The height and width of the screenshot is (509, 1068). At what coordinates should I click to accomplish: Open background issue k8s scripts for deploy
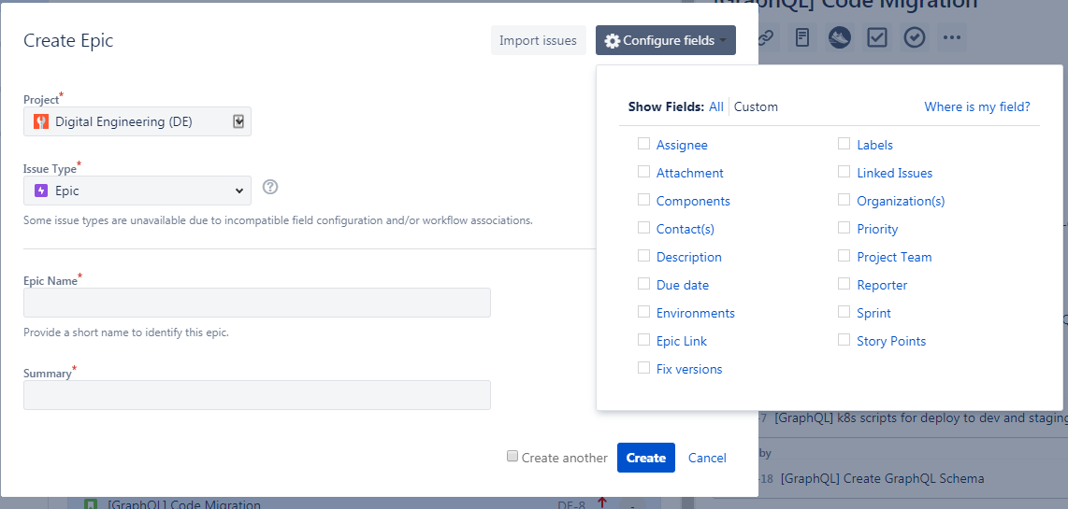pos(921,417)
